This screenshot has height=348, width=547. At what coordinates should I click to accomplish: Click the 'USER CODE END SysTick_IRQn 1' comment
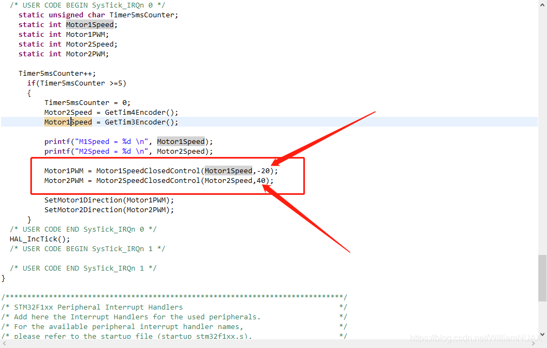point(83,268)
